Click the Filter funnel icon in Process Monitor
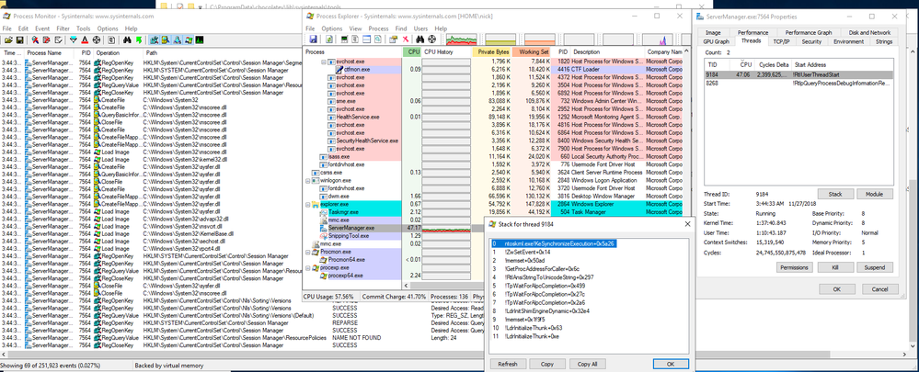 pos(72,40)
